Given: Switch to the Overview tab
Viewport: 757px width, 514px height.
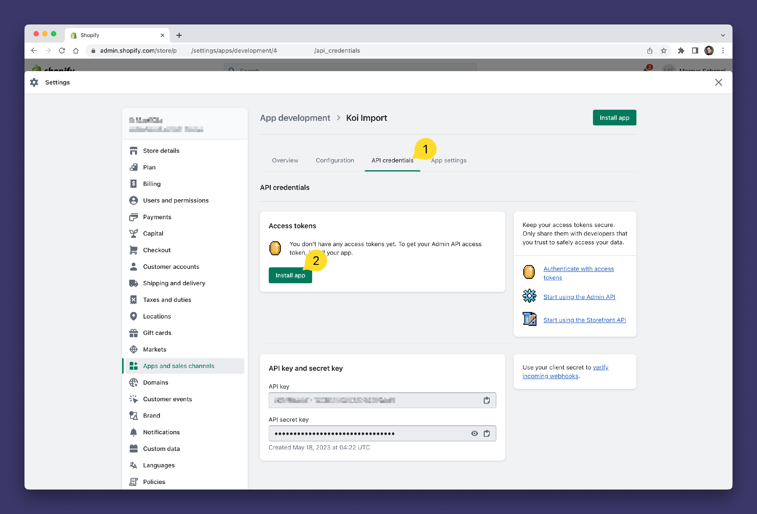Looking at the screenshot, I should (285, 160).
